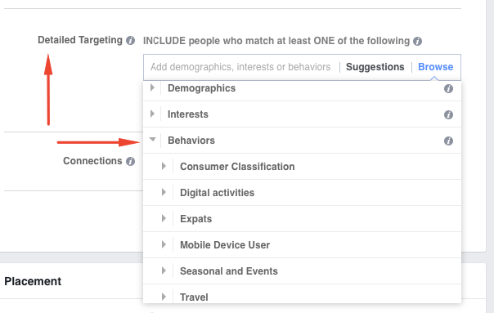Select Mobile Device User label
This screenshot has width=494, height=313.
click(x=225, y=245)
